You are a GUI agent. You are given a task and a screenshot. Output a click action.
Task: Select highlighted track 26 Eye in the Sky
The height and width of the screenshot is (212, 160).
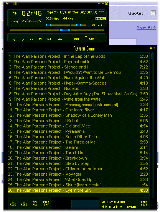point(79,190)
